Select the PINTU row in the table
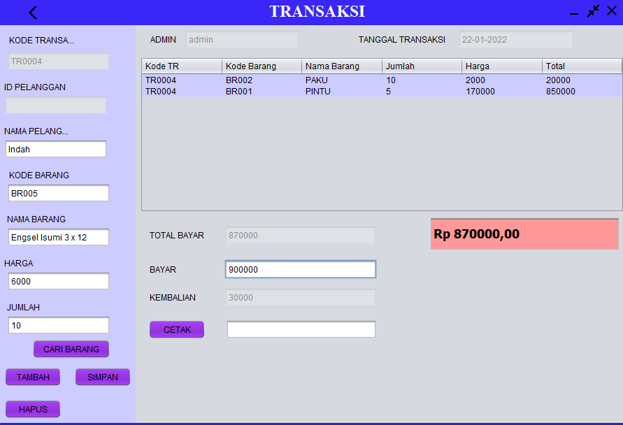This screenshot has width=623, height=425. (381, 92)
